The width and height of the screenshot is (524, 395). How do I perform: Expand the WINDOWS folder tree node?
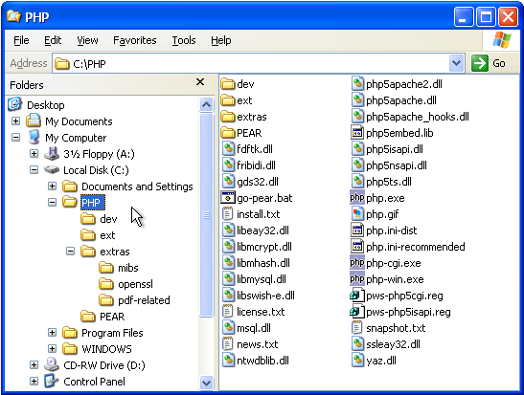tap(52, 349)
